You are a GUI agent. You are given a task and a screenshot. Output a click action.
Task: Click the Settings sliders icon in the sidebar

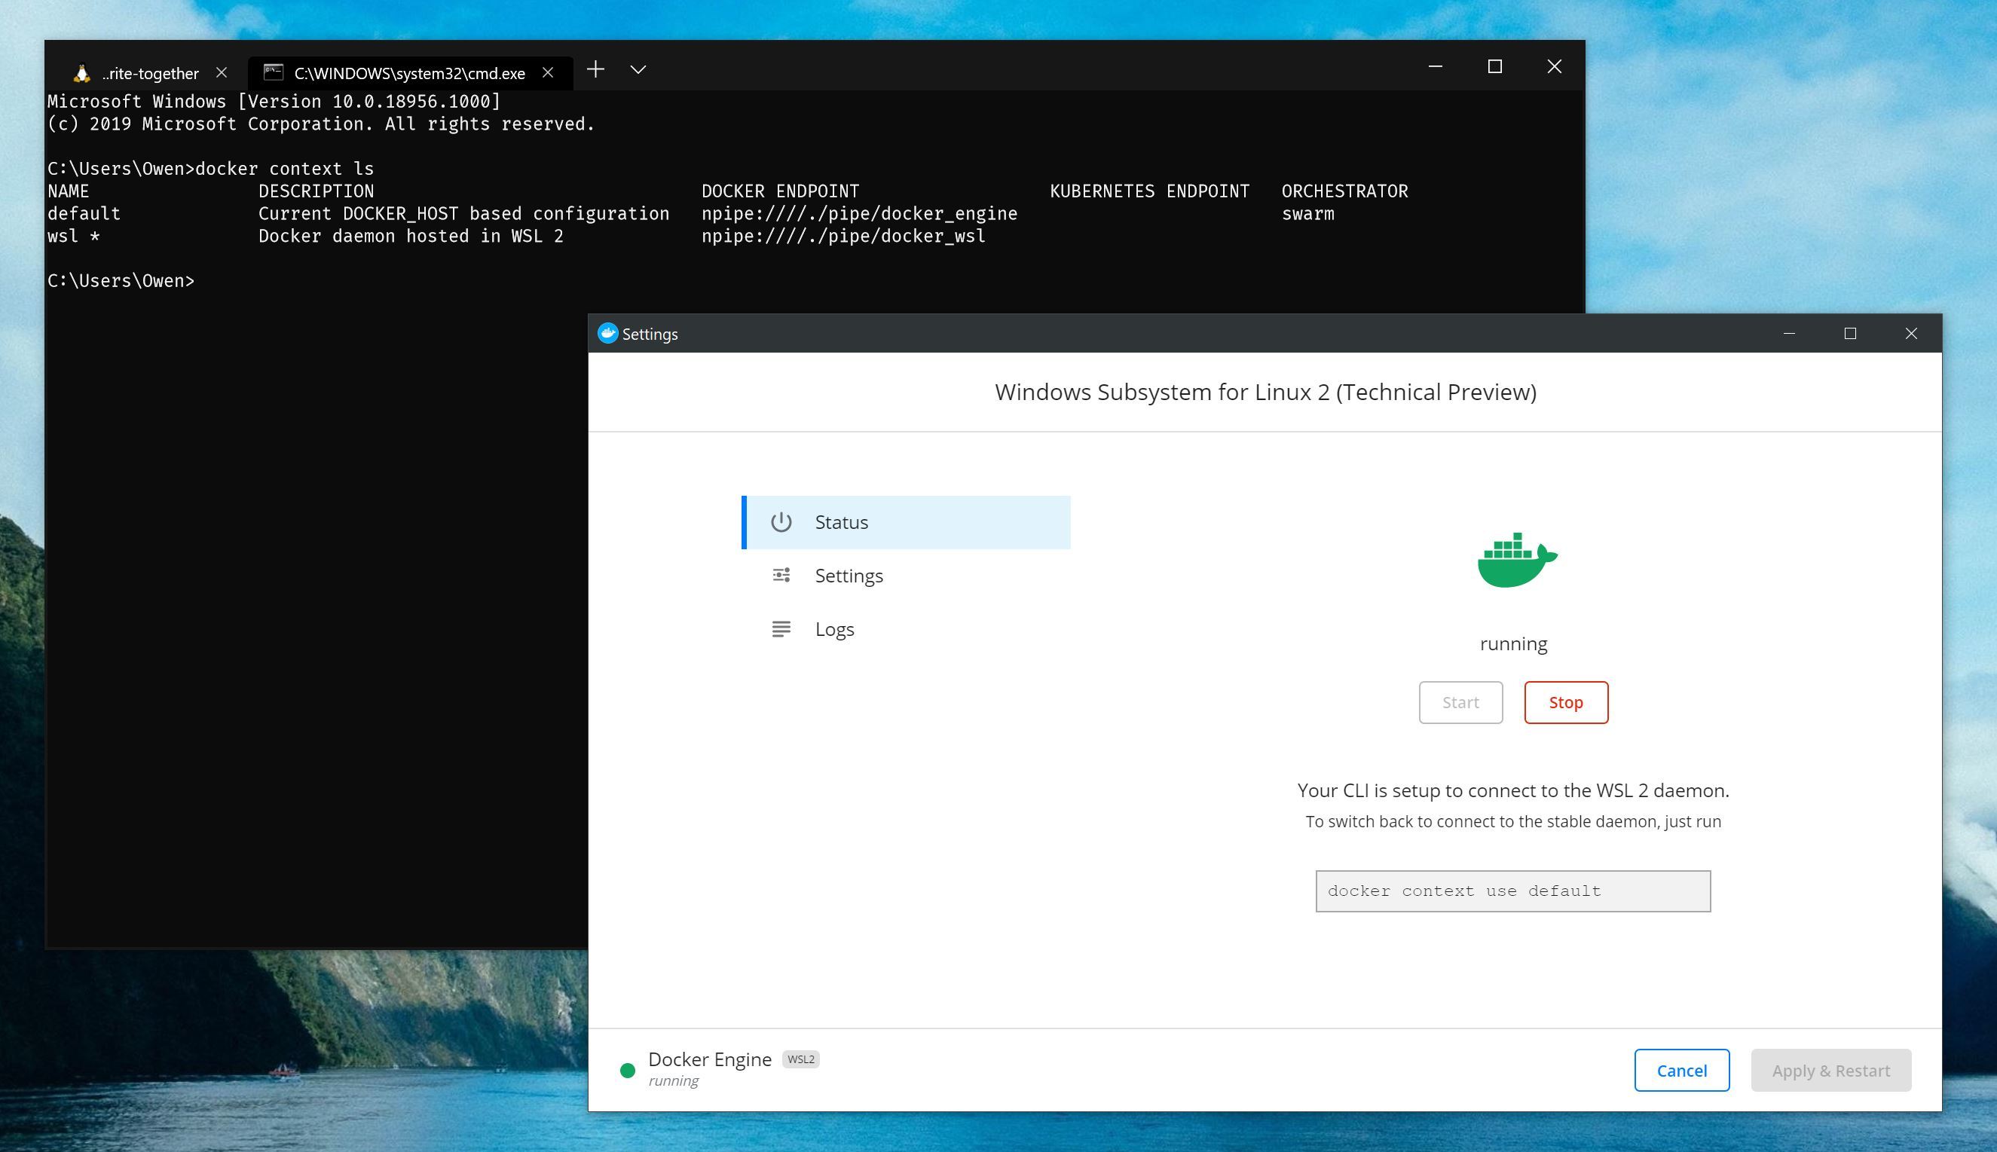[x=781, y=575]
